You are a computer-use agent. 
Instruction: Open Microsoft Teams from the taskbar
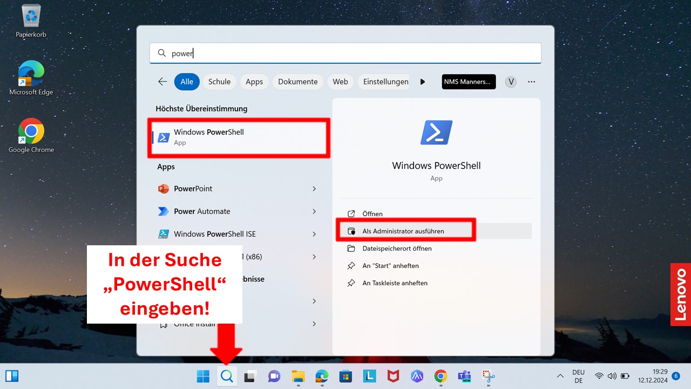tap(464, 376)
